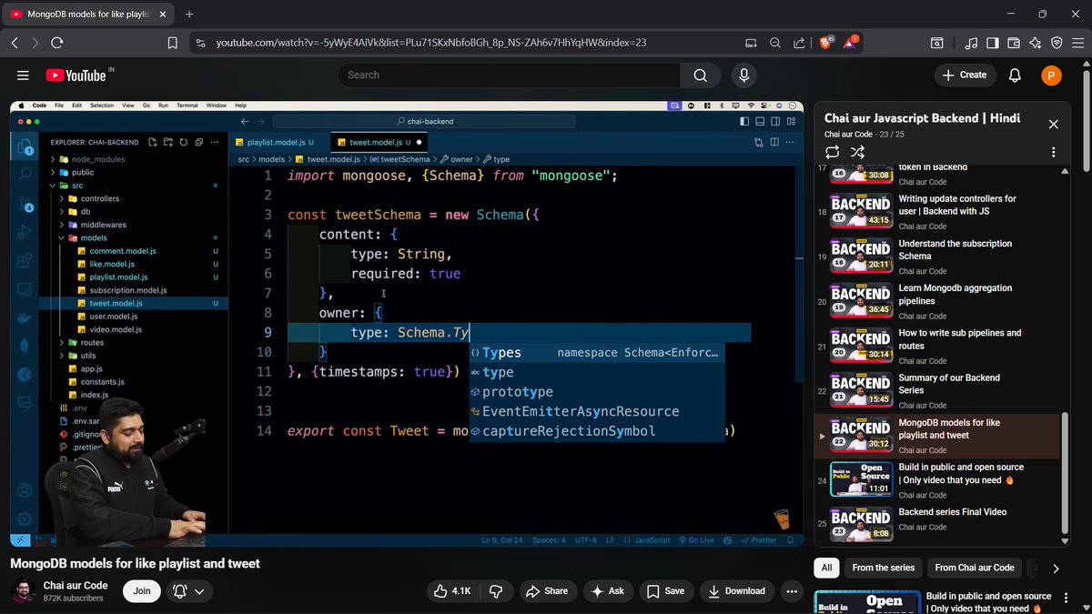This screenshot has height=614, width=1092.
Task: Select the From the series chip
Action: 884,568
